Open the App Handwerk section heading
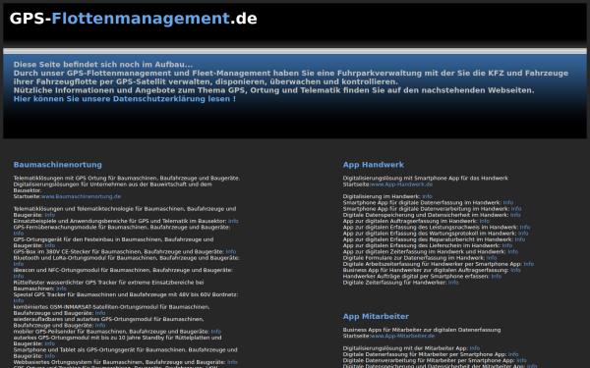The width and height of the screenshot is (590, 368). click(x=374, y=165)
